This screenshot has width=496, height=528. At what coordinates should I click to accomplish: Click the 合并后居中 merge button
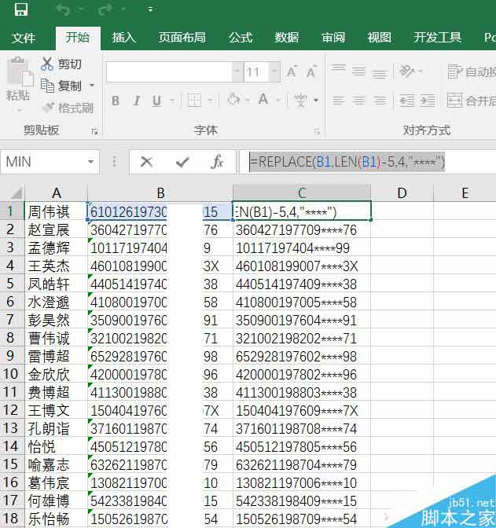click(x=470, y=101)
